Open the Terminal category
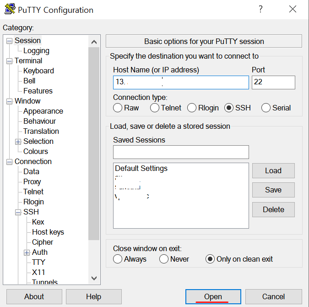The height and width of the screenshot is (307, 309). (x=28, y=60)
